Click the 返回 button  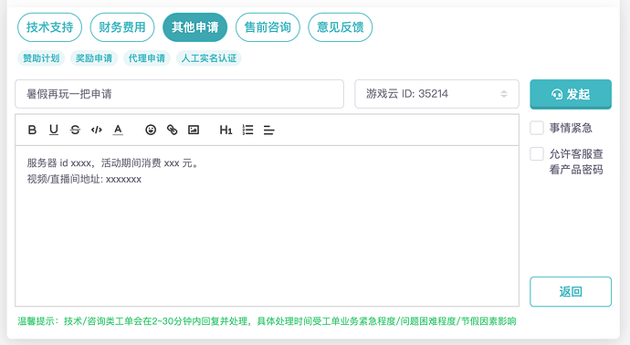pos(571,291)
